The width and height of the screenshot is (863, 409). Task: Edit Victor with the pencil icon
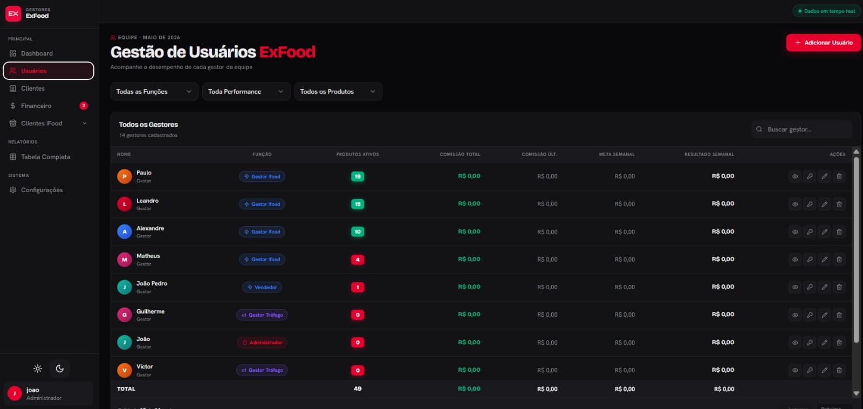[x=824, y=370]
